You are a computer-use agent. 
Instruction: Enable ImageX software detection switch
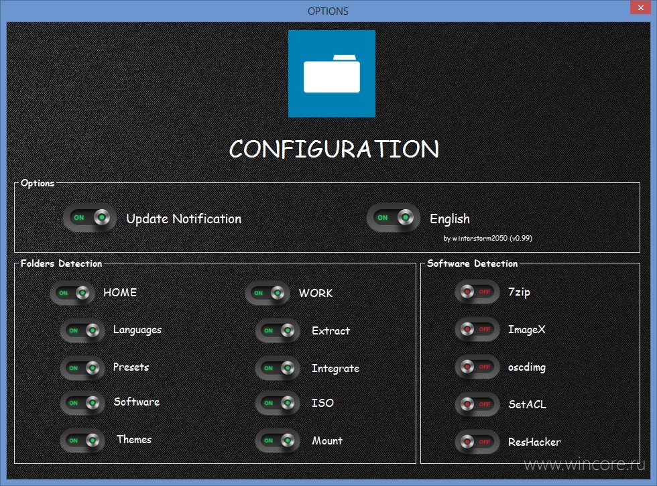[477, 329]
